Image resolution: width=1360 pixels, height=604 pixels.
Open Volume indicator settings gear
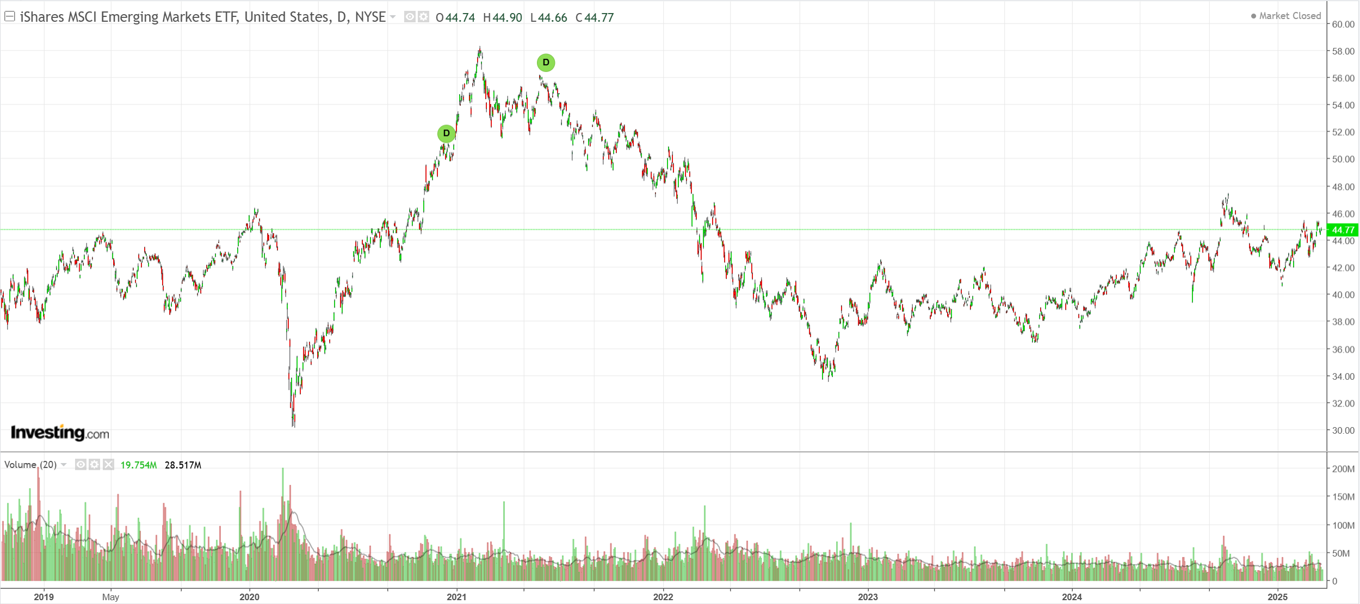tap(95, 465)
